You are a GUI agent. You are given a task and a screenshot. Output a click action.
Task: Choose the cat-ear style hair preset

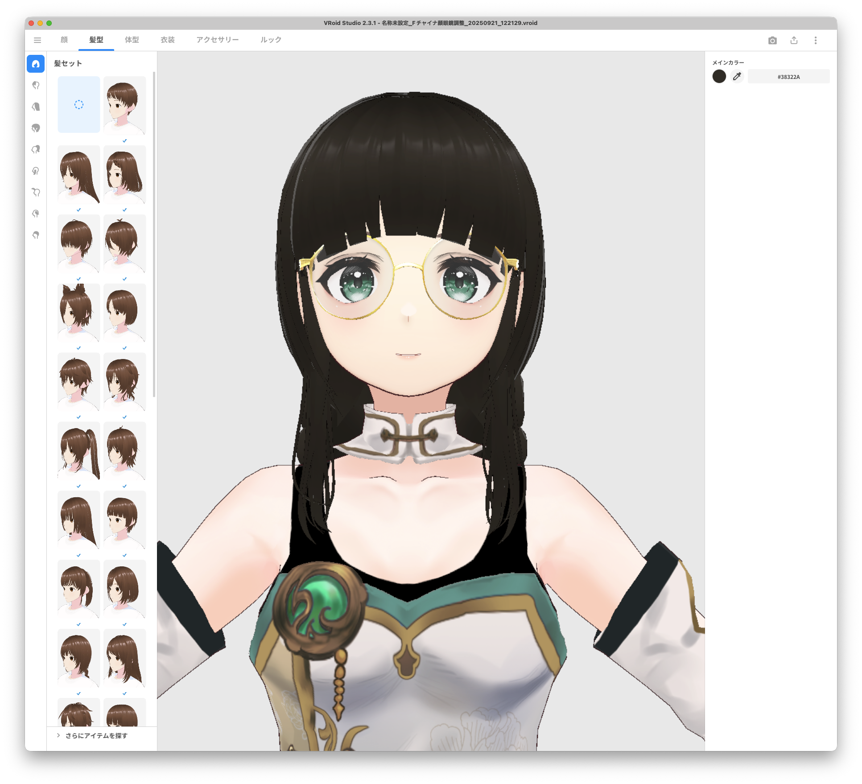79,313
